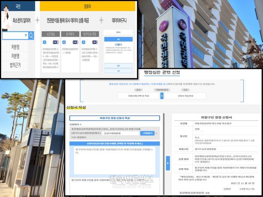This screenshot has height=197, width=263.
Task: Toggle the dark switch in the 청구인의 주장 column
Action: point(95,42)
